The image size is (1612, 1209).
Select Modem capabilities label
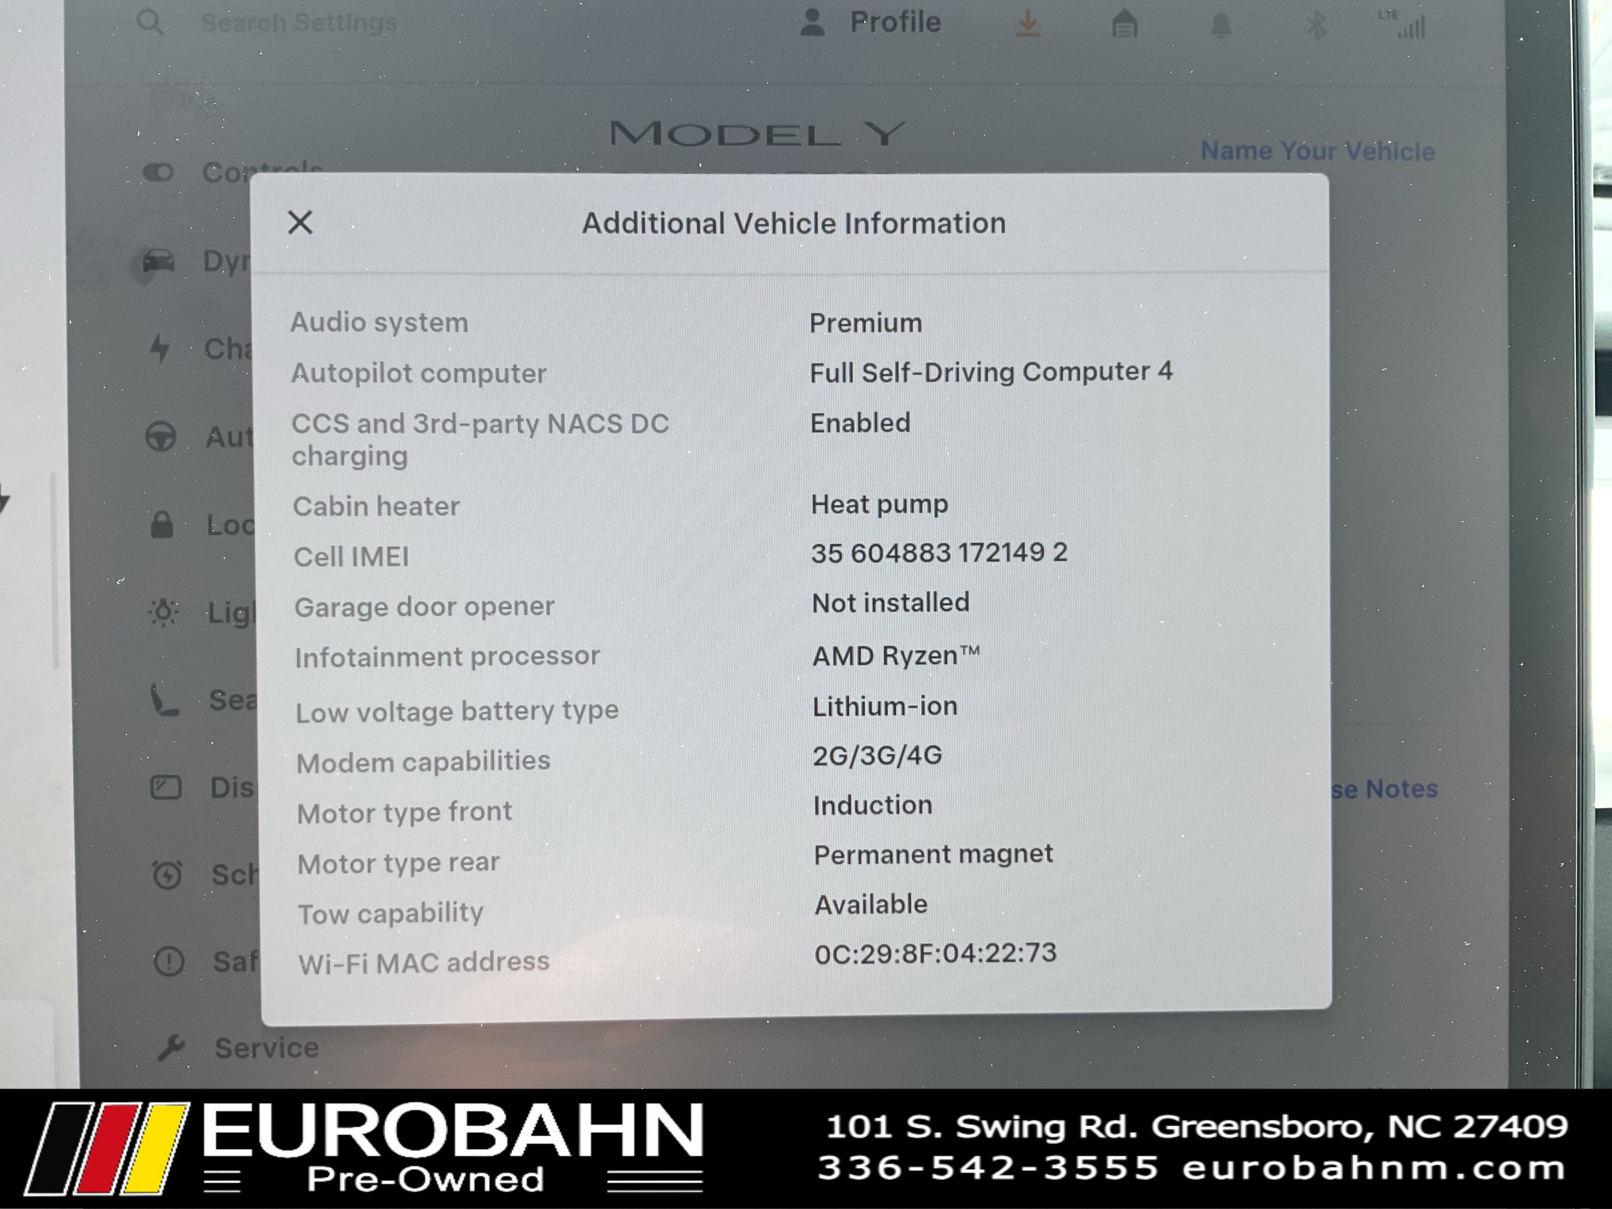(x=423, y=762)
